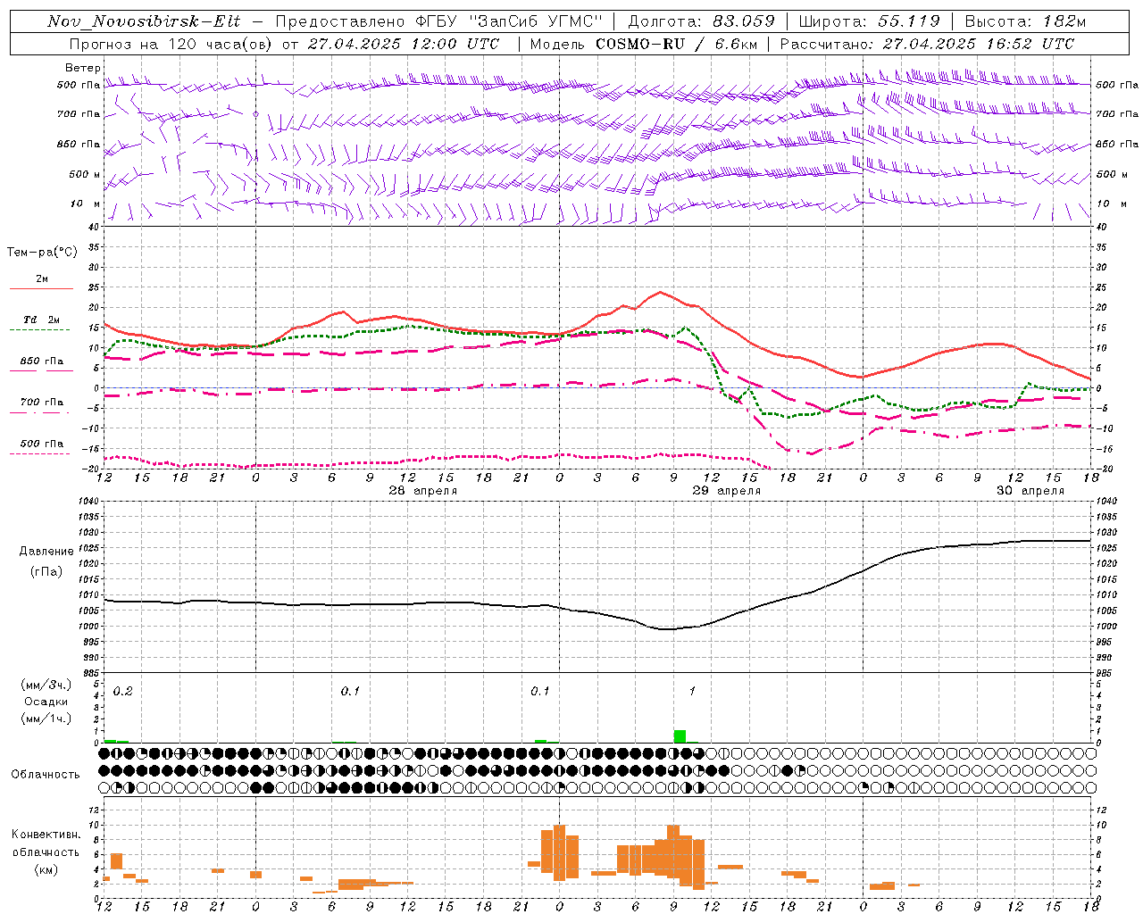Image resolution: width=1143 pixels, height=914 pixels.
Task: Click the station title Nov_Novosibirsk-Elt
Action: coord(144,21)
